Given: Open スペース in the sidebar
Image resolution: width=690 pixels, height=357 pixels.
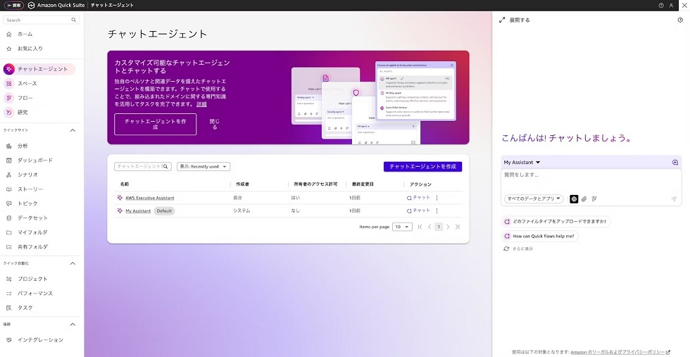Looking at the screenshot, I should (x=27, y=83).
